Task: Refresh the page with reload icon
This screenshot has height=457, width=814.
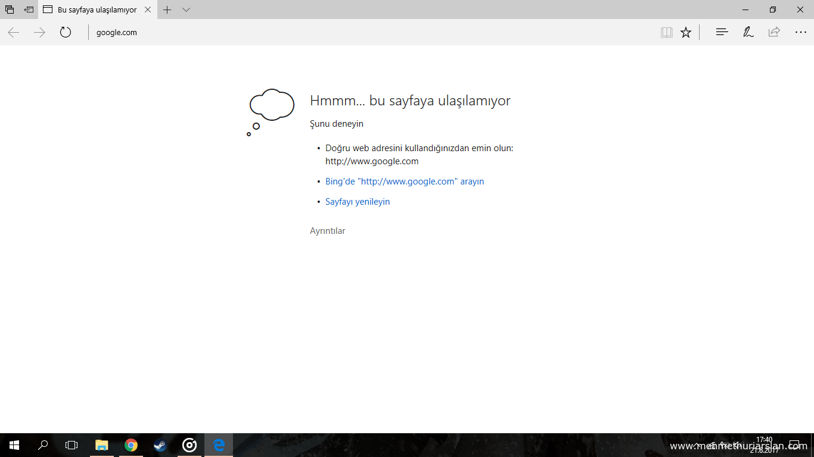Action: tap(66, 32)
